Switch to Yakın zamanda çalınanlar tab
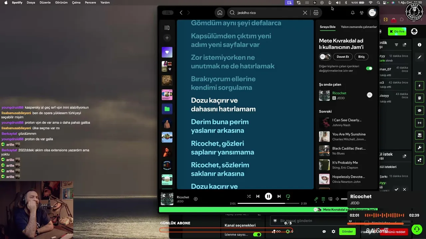The height and width of the screenshot is (239, 426). (359, 27)
